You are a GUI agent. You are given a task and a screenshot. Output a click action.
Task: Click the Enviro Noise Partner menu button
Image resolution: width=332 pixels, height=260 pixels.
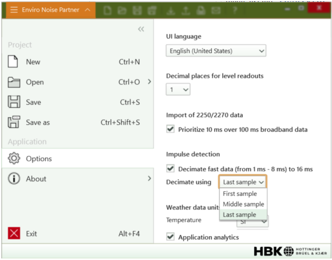tap(51, 10)
